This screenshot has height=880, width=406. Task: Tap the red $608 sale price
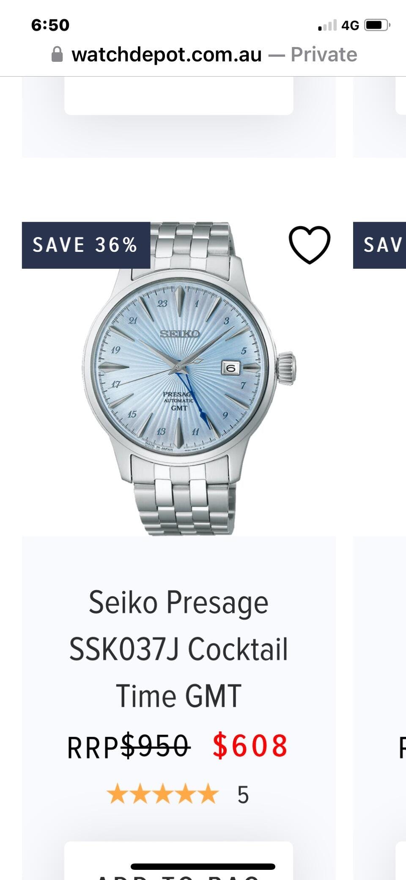[x=250, y=745]
